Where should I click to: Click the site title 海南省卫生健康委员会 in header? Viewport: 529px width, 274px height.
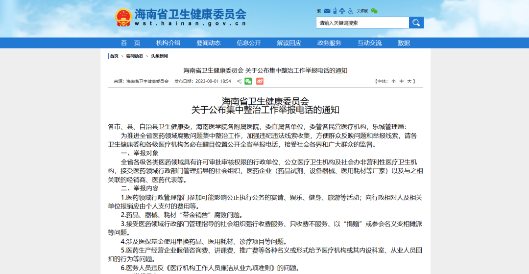pos(191,14)
